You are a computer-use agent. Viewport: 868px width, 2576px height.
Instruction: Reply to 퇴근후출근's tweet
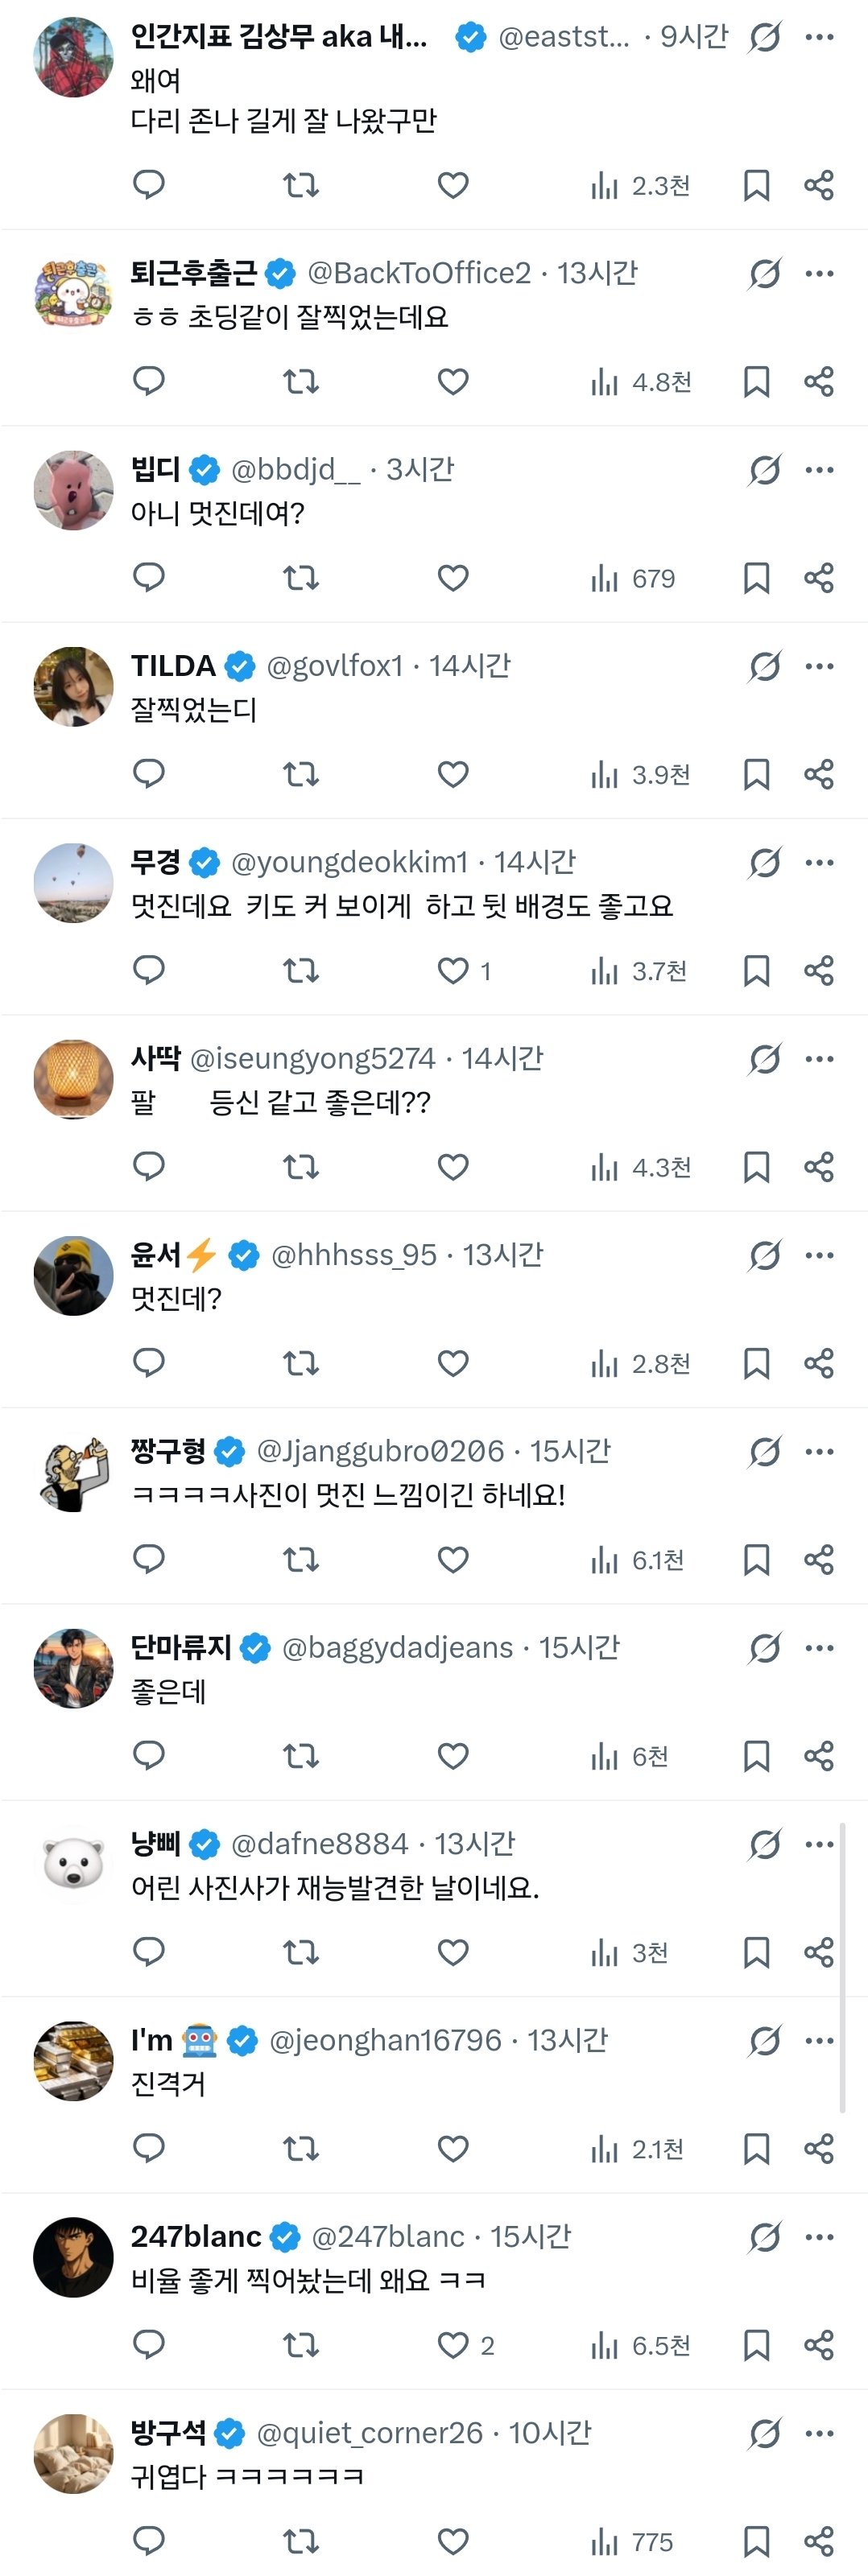click(x=149, y=381)
